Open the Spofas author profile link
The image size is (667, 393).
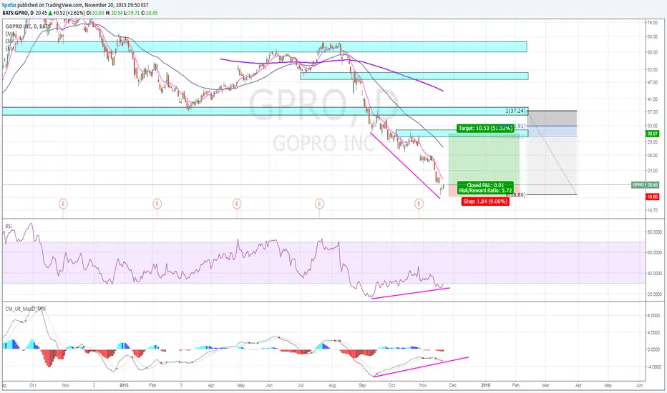9,6
